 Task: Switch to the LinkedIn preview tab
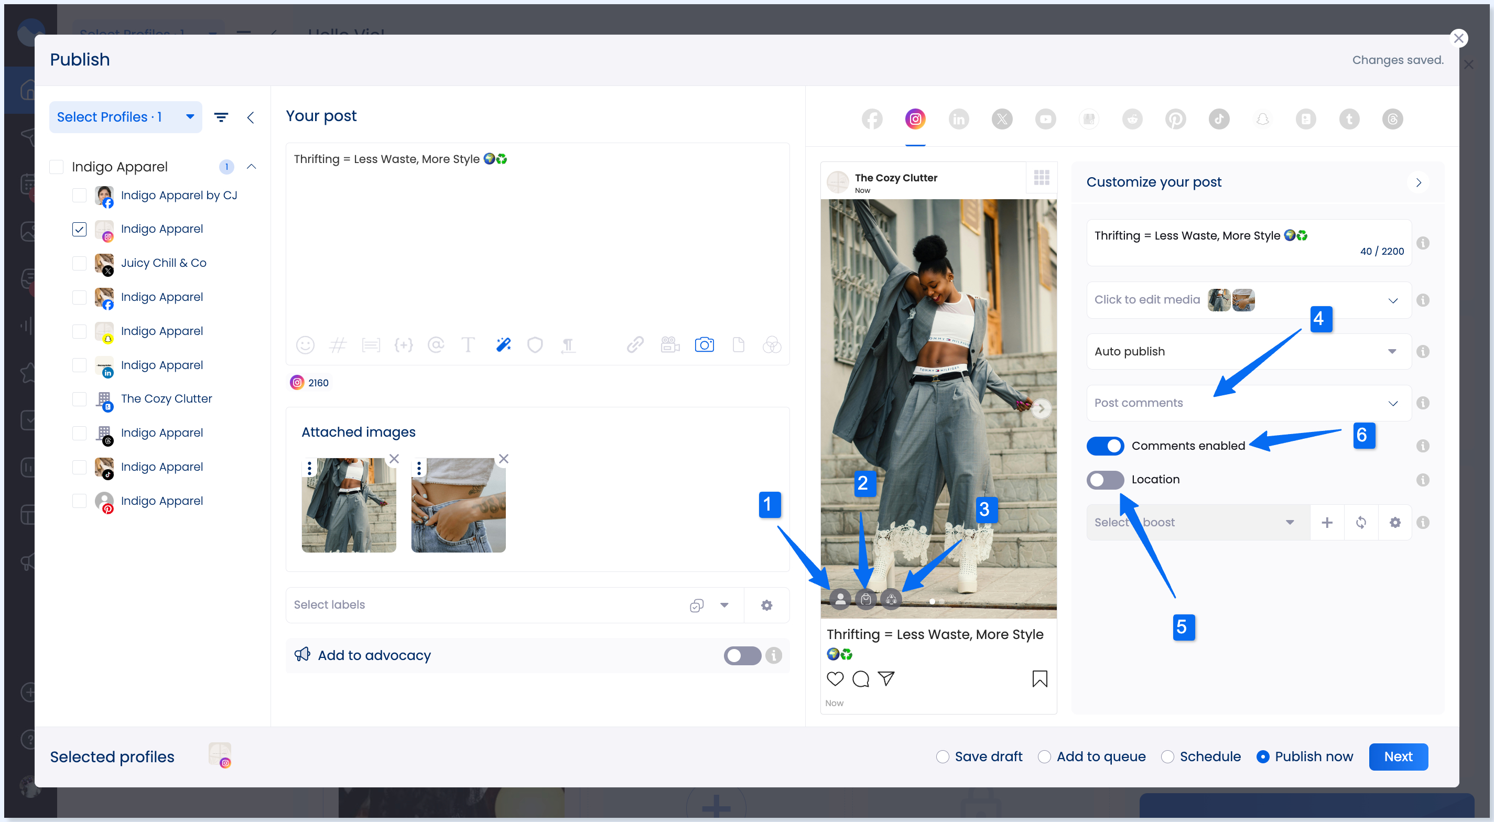pyautogui.click(x=959, y=120)
